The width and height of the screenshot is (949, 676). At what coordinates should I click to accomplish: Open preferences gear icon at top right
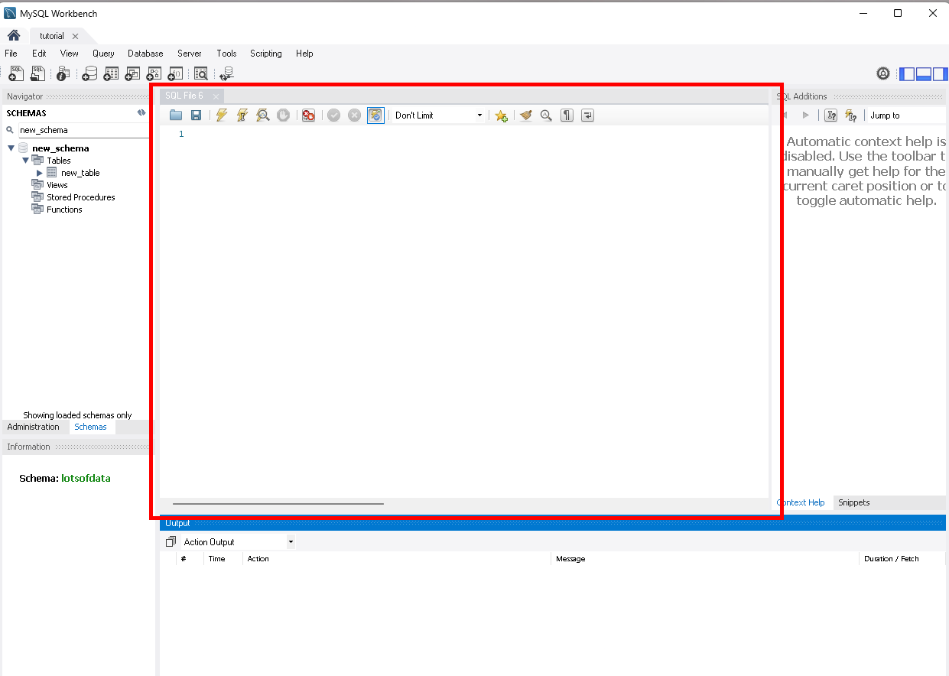pyautogui.click(x=883, y=73)
